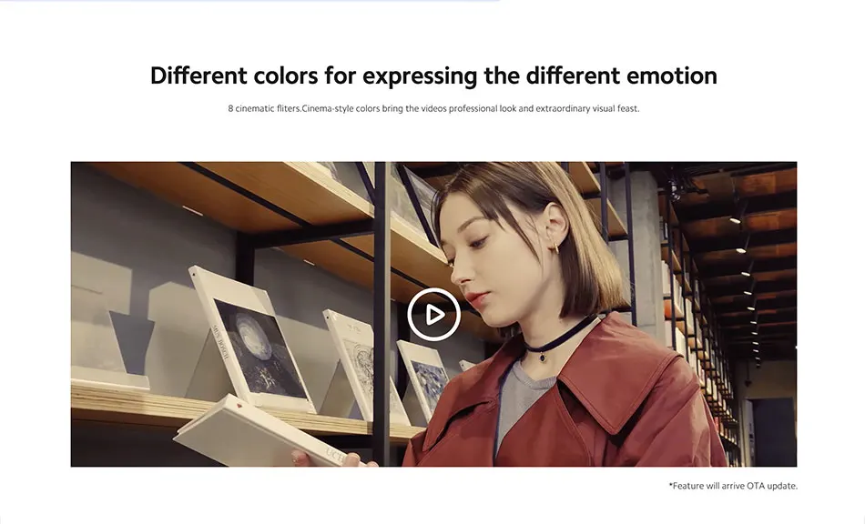Image resolution: width=865 pixels, height=524 pixels.
Task: Click the gold earring on the woman
Action: (x=555, y=248)
